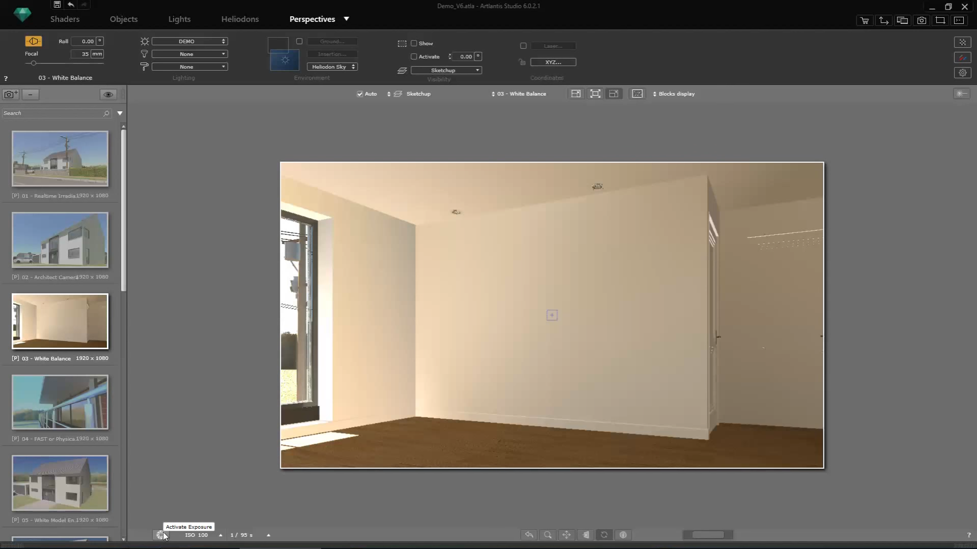Viewport: 977px width, 549px height.
Task: Click the undo arrow icon
Action: click(71, 5)
